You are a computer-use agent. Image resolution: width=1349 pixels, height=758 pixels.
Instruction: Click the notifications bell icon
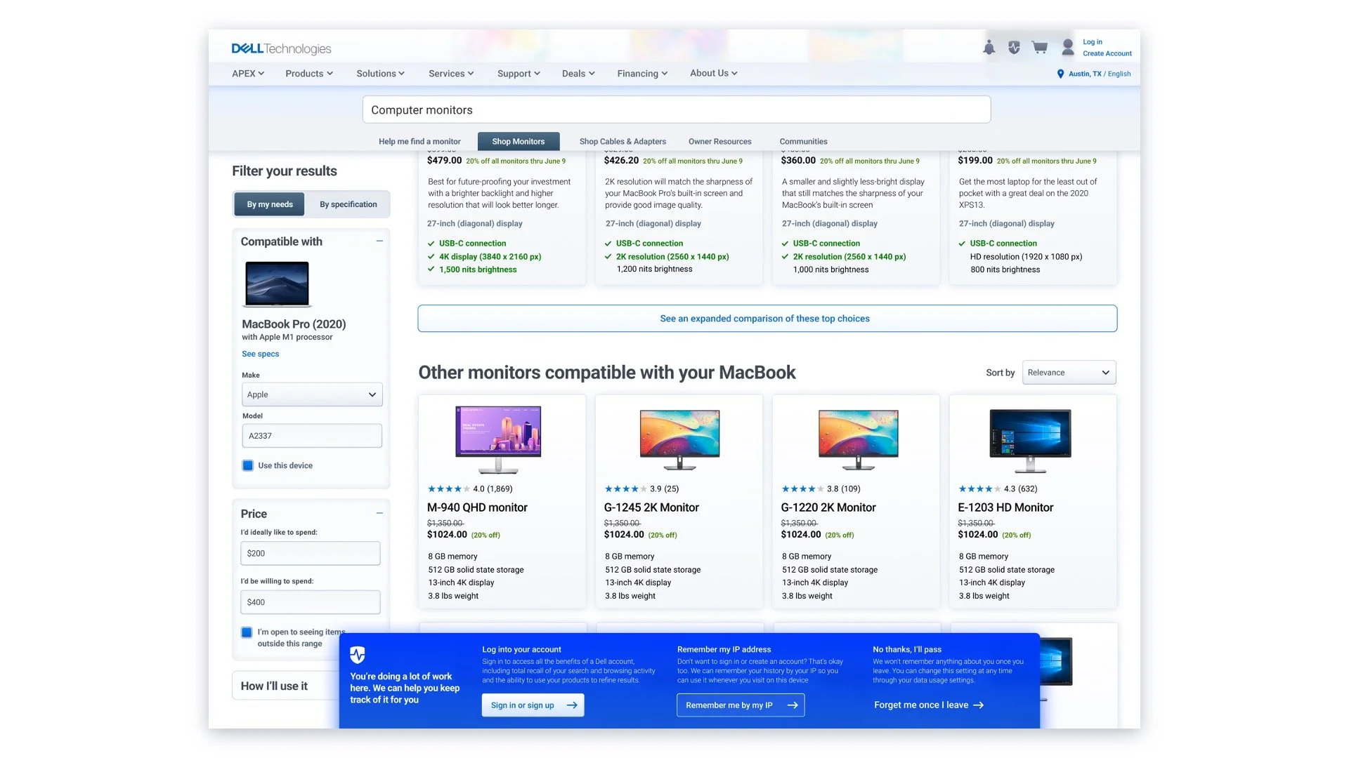[989, 48]
